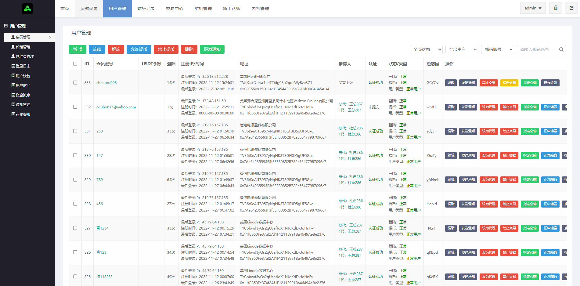580x286 pixels.
Task: Check the box for user ID 325
Action: click(x=75, y=277)
